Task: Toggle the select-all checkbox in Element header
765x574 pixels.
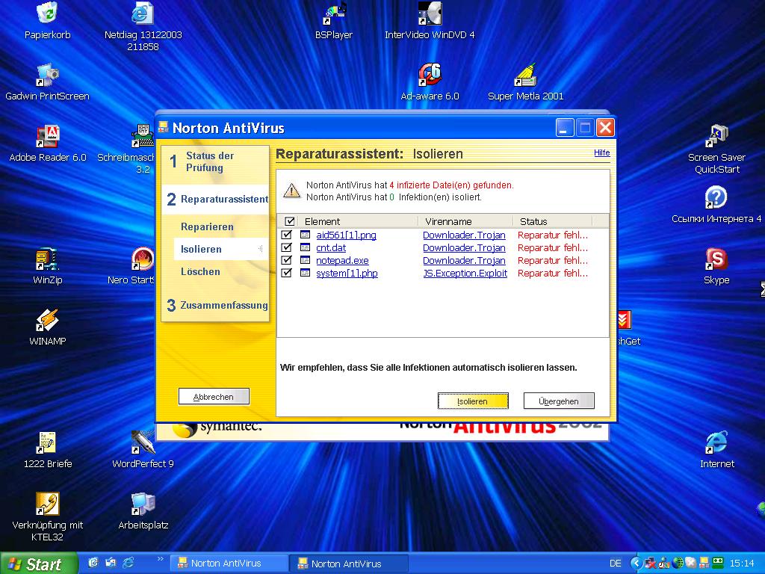Action: coord(289,221)
